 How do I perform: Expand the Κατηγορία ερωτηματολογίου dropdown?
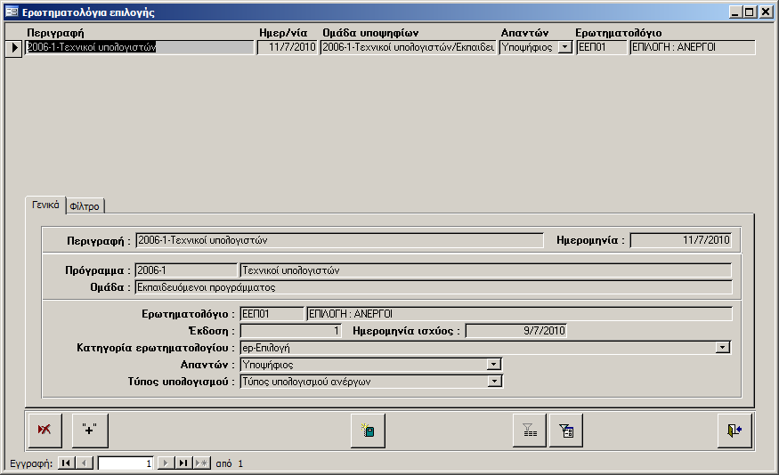pos(723,348)
